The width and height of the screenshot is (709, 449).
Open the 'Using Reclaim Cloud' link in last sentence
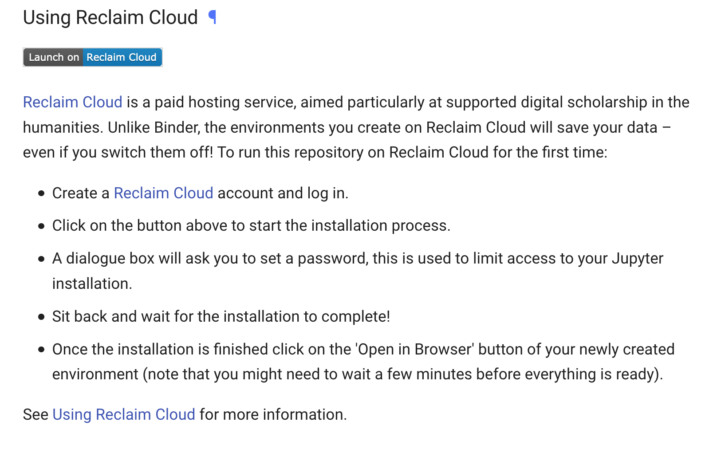[x=124, y=414]
